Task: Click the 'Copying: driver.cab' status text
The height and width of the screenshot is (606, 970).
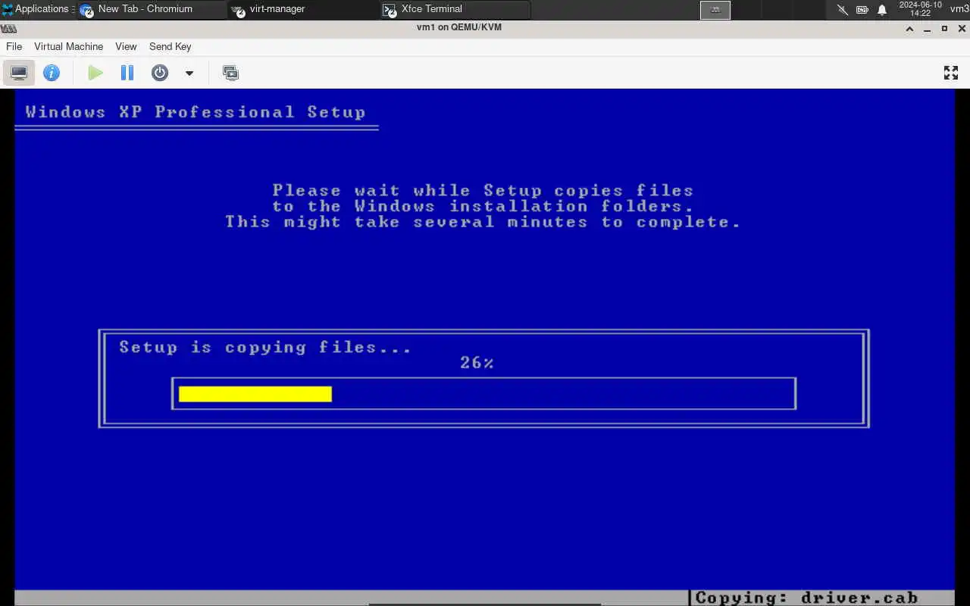Action: 806,598
